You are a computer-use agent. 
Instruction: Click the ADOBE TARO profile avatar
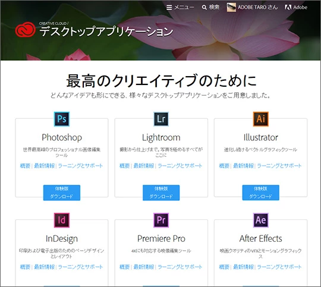coord(231,7)
